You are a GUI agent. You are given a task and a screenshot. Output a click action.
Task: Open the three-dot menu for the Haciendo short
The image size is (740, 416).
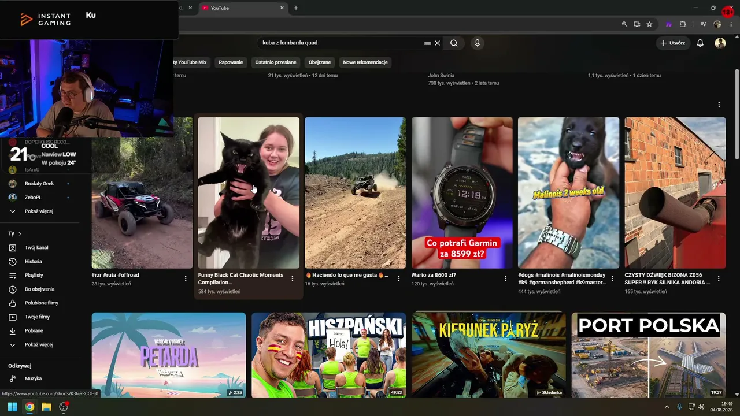pyautogui.click(x=399, y=278)
